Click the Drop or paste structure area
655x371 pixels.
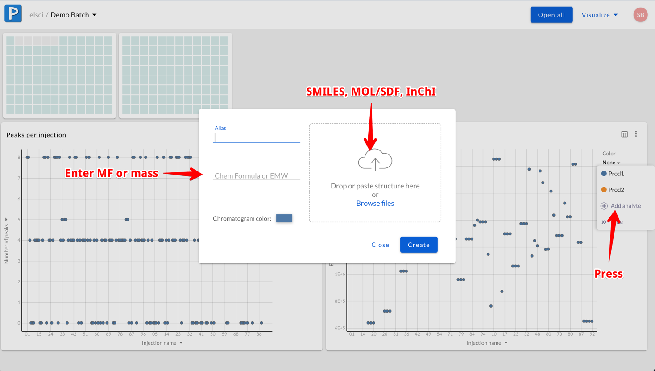375,173
